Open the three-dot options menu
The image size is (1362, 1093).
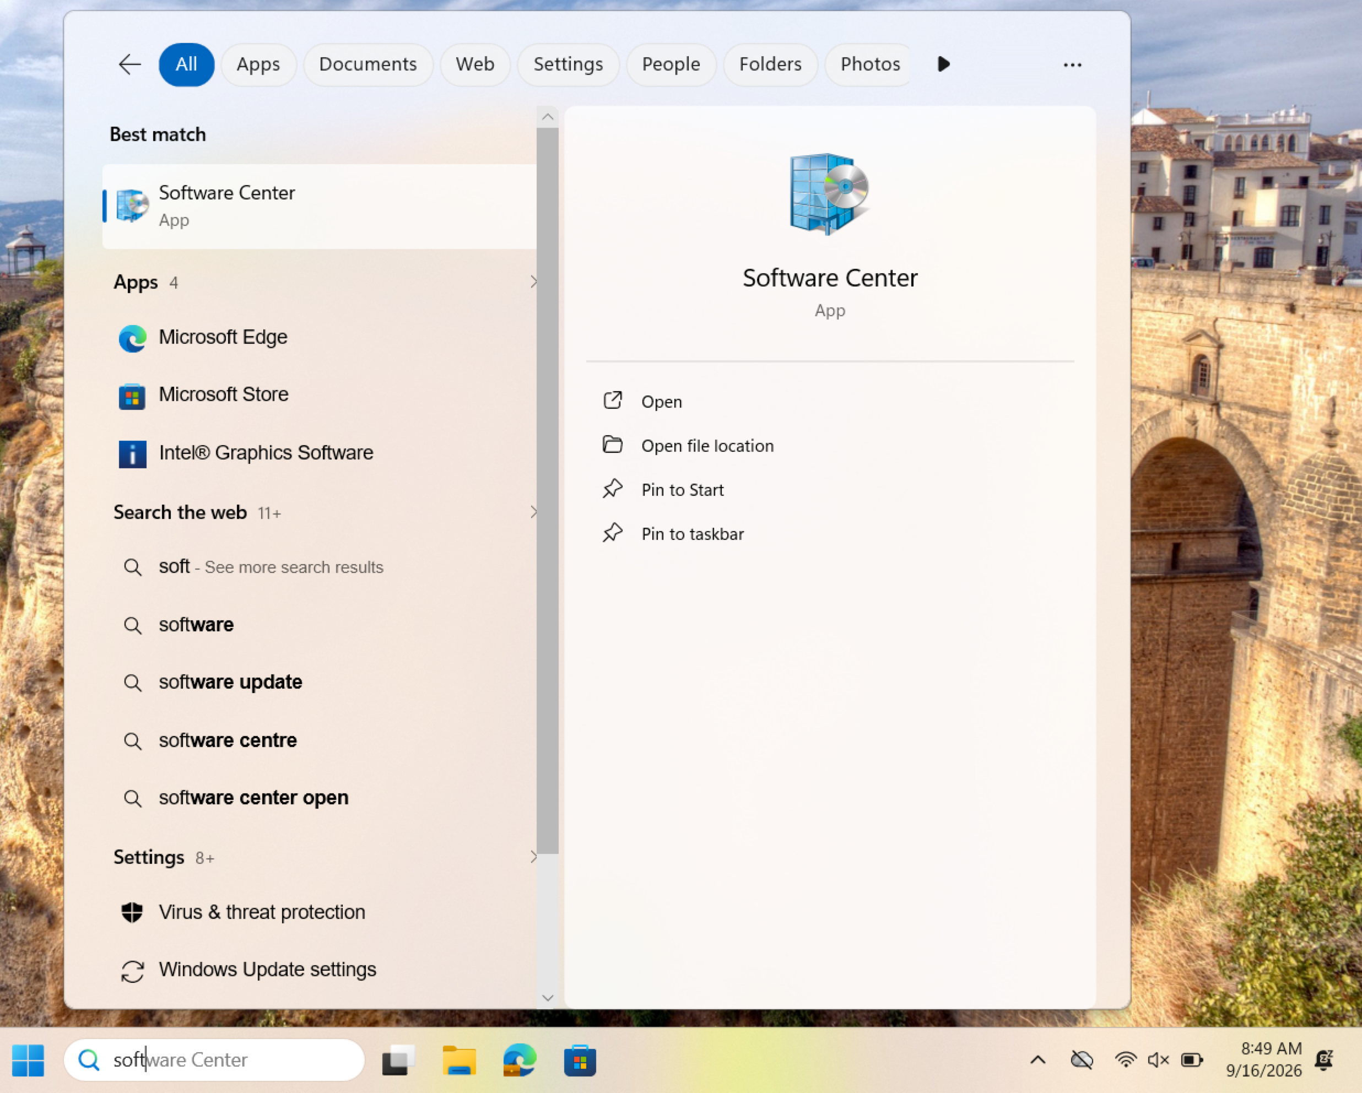pyautogui.click(x=1072, y=65)
